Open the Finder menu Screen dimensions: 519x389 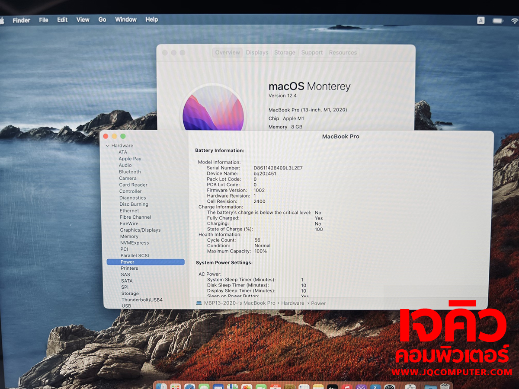coord(21,20)
